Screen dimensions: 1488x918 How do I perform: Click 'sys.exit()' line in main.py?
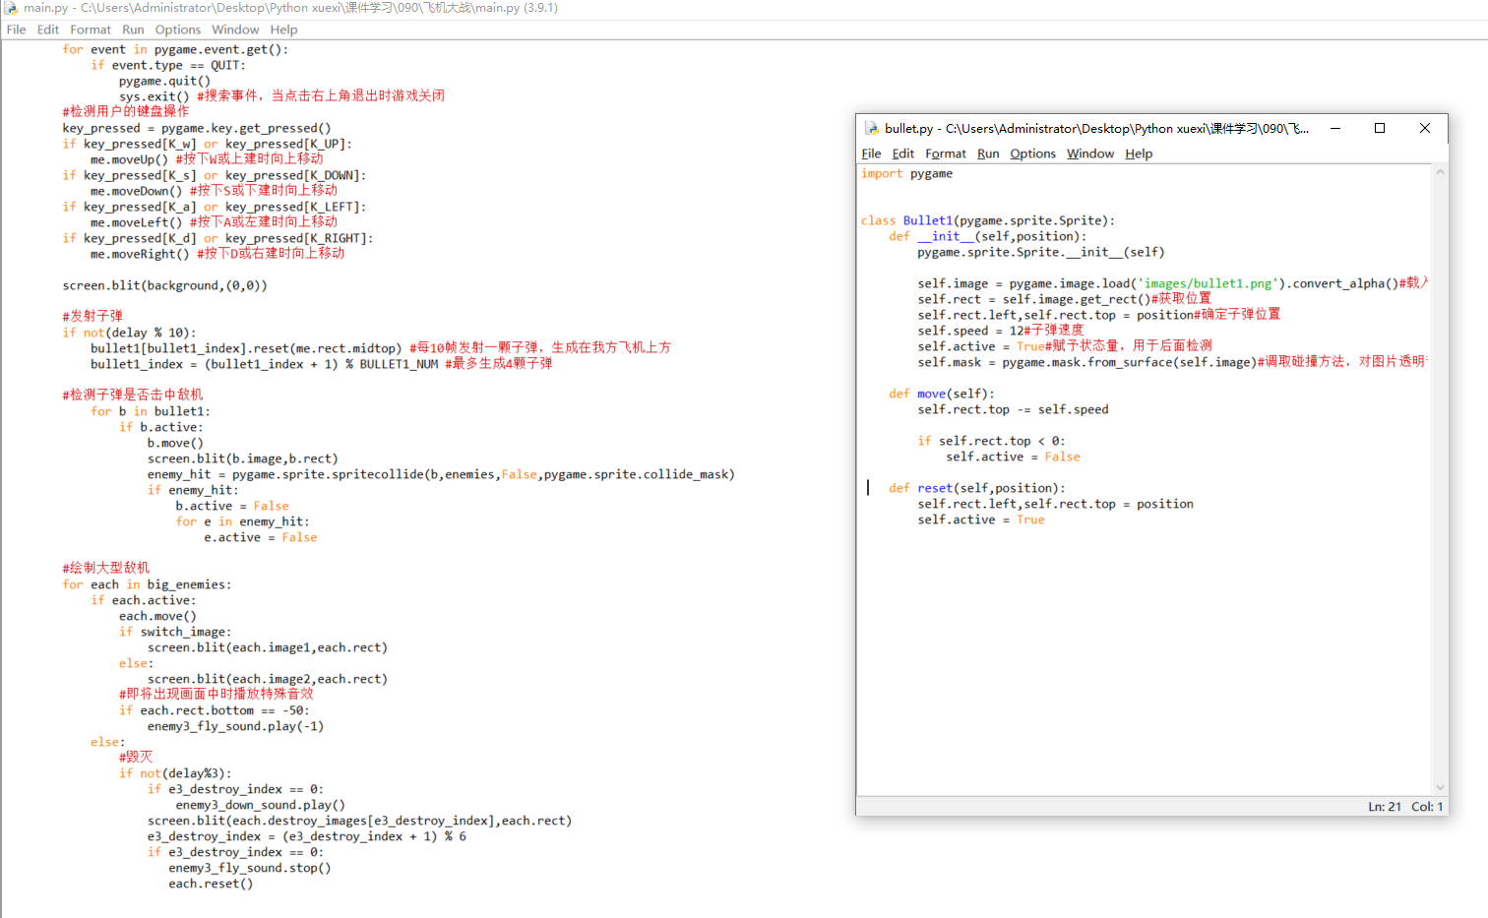[x=155, y=96]
